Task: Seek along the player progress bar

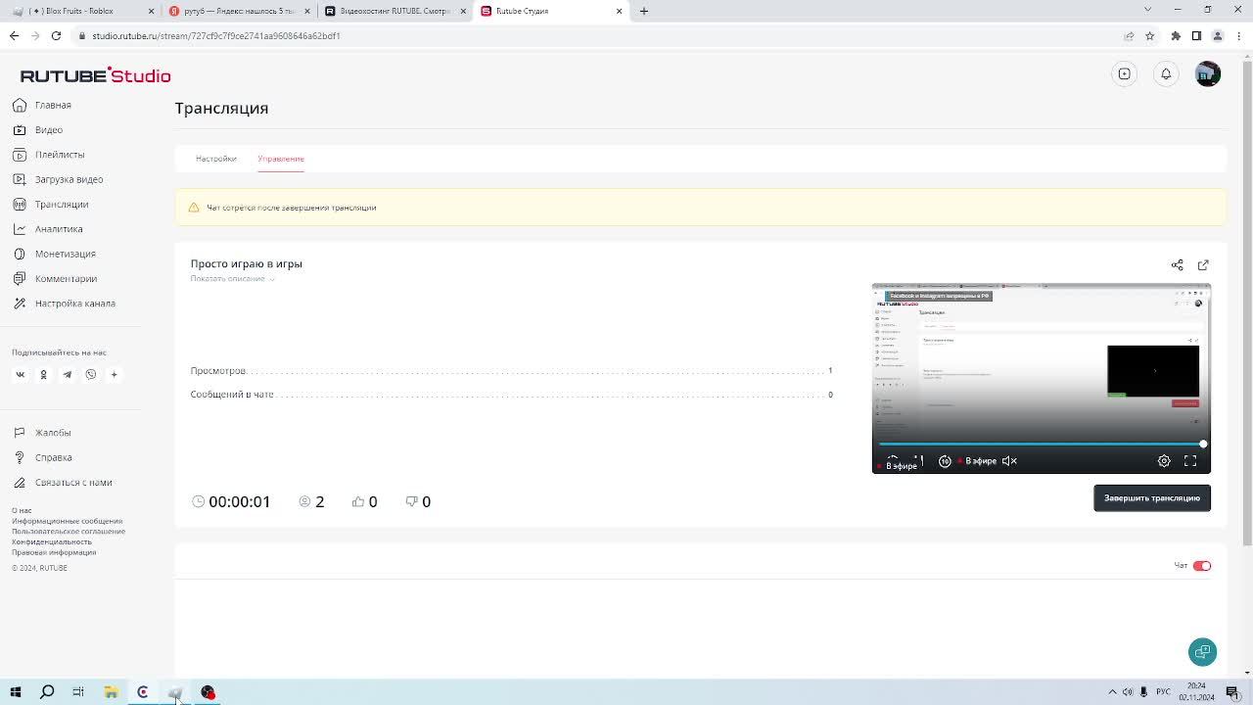Action: 1042,445
